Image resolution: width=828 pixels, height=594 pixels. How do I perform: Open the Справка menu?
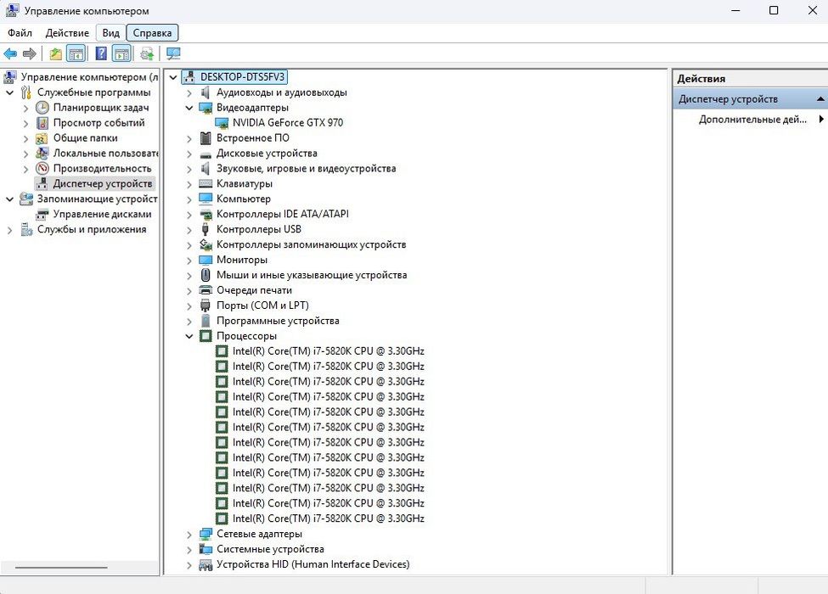(x=152, y=33)
